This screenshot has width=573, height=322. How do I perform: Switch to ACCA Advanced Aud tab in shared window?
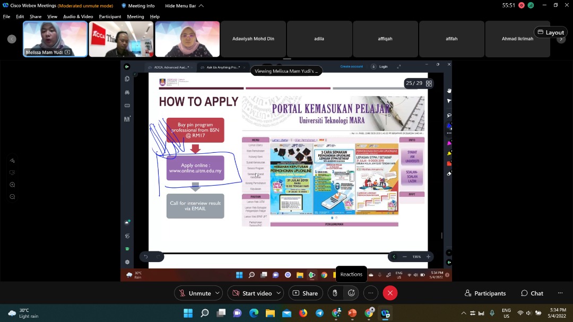click(x=170, y=67)
